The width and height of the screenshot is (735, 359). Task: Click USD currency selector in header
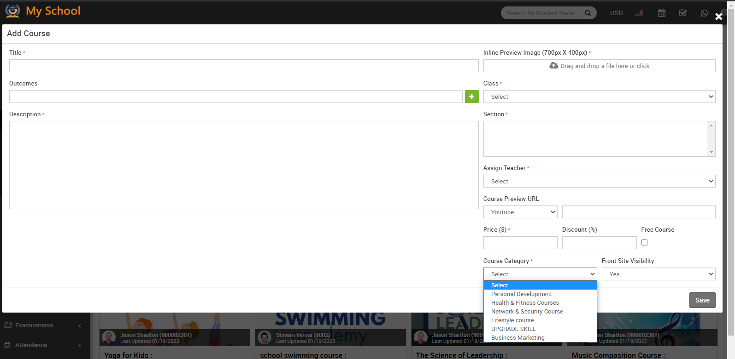pos(616,13)
